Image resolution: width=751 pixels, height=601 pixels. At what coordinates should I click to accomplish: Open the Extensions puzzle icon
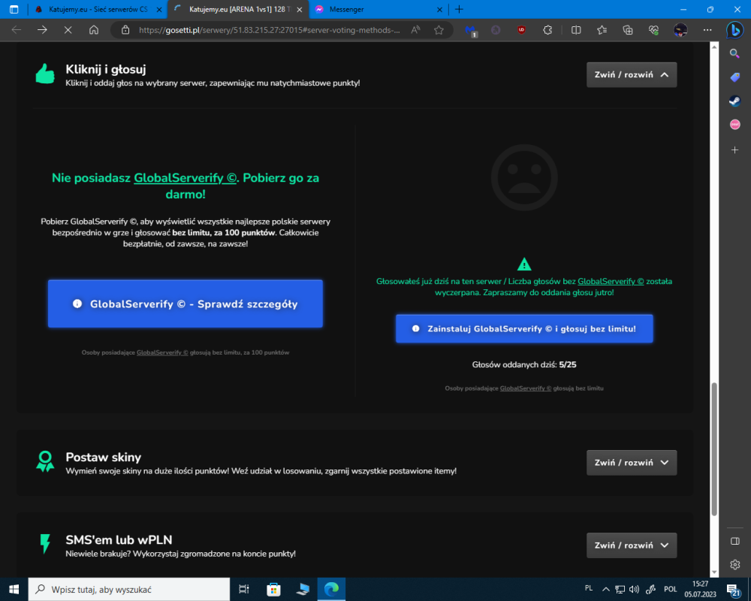(x=547, y=30)
